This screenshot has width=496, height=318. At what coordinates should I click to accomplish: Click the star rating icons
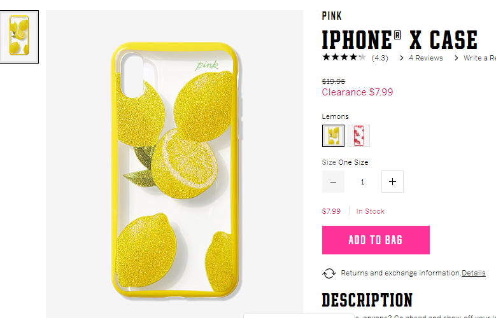pos(344,57)
